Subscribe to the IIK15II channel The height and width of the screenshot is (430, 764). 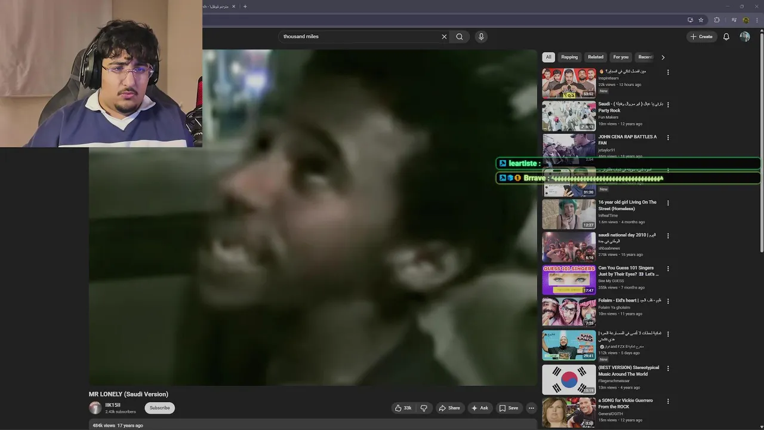(x=160, y=408)
